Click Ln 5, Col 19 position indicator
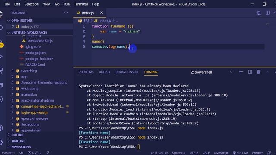Viewport: 276px width, 155px height. tap(159, 153)
